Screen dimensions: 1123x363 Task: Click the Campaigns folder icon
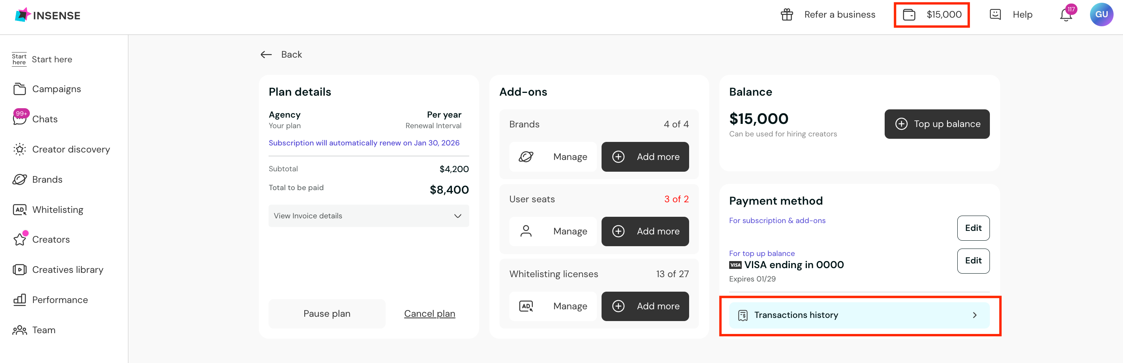pos(20,89)
